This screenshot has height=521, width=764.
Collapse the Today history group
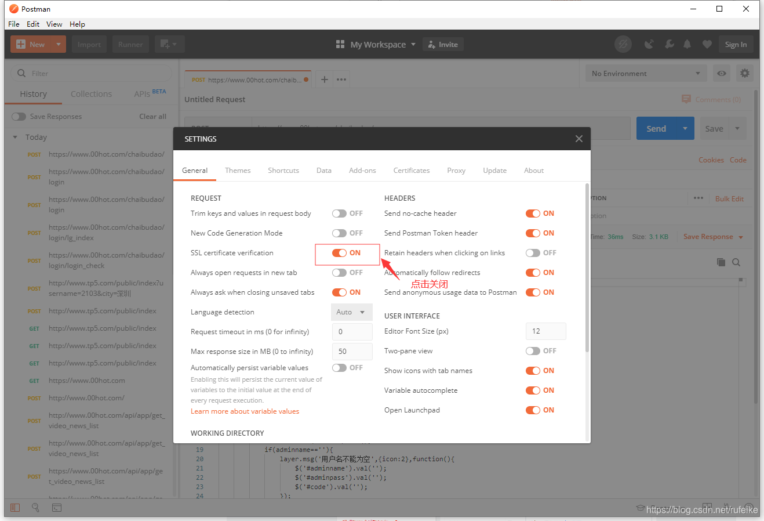click(x=15, y=138)
